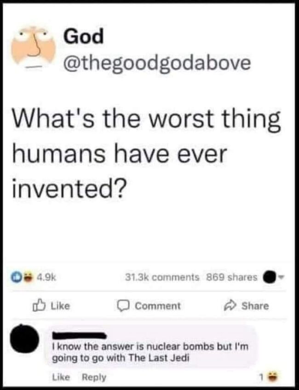Viewport: 299px width, 390px height.
Task: Click the redacted commenter name
Action: pyautogui.click(x=80, y=336)
